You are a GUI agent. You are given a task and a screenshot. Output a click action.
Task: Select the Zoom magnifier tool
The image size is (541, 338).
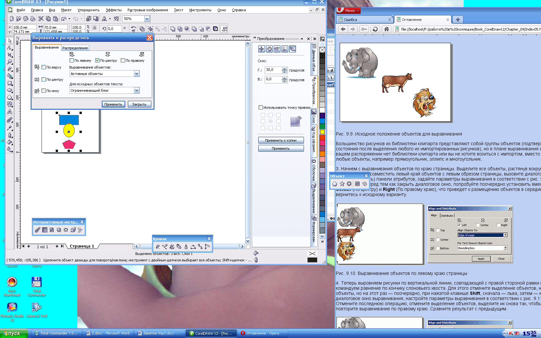[10, 62]
